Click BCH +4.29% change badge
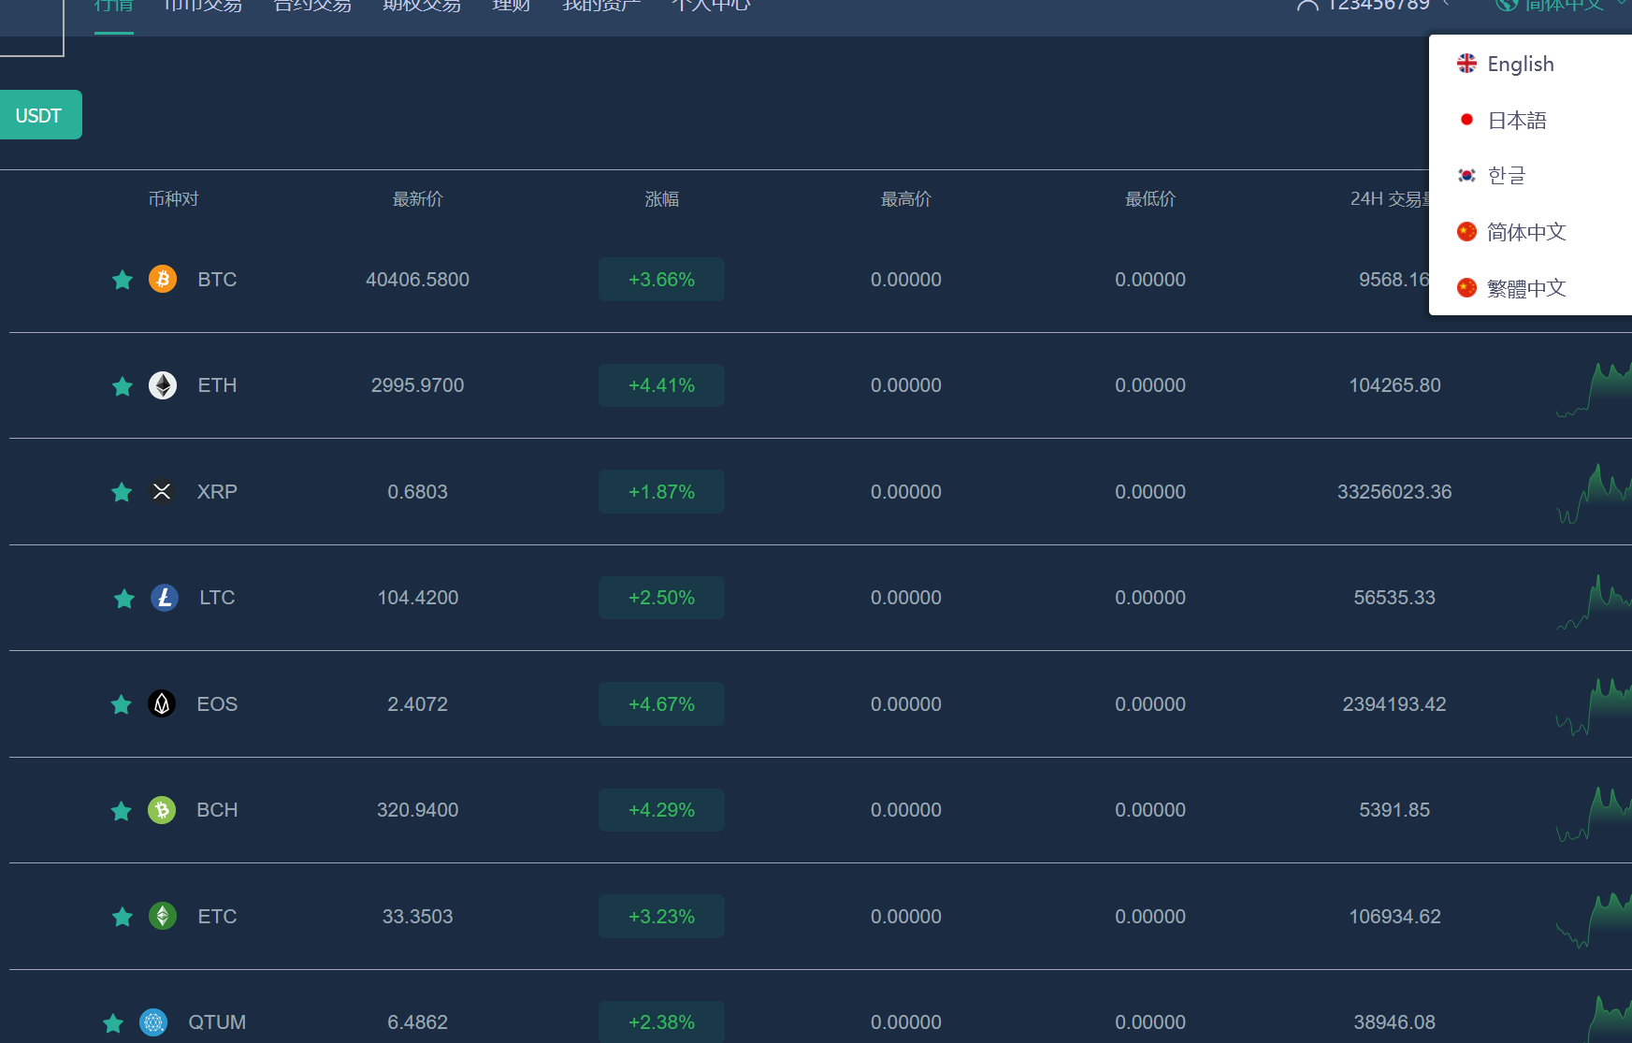The height and width of the screenshot is (1043, 1632). [x=661, y=810]
